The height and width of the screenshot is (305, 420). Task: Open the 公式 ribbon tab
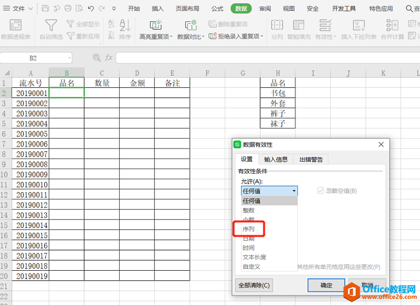[x=217, y=8]
